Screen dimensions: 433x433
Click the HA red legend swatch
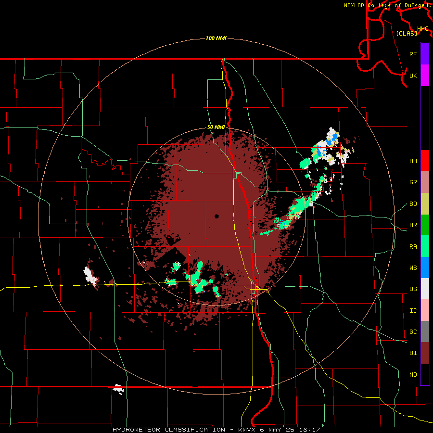click(425, 161)
